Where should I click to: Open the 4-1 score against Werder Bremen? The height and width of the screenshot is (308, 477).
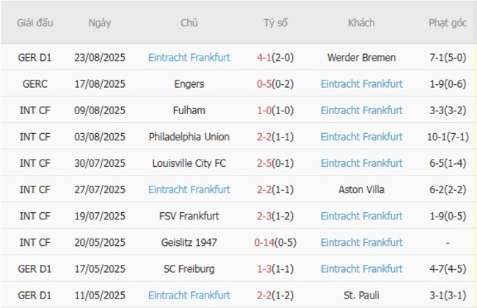[x=275, y=57]
